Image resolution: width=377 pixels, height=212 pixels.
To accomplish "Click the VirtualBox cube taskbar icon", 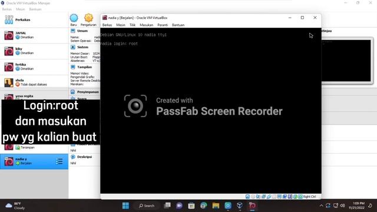I will pos(240,206).
